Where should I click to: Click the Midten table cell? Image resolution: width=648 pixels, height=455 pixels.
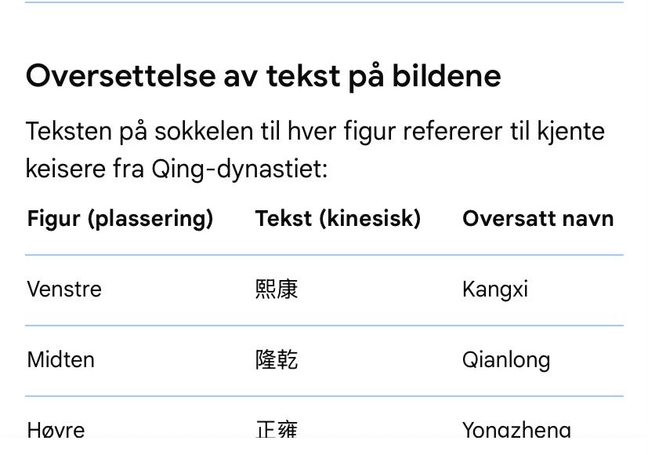(61, 359)
